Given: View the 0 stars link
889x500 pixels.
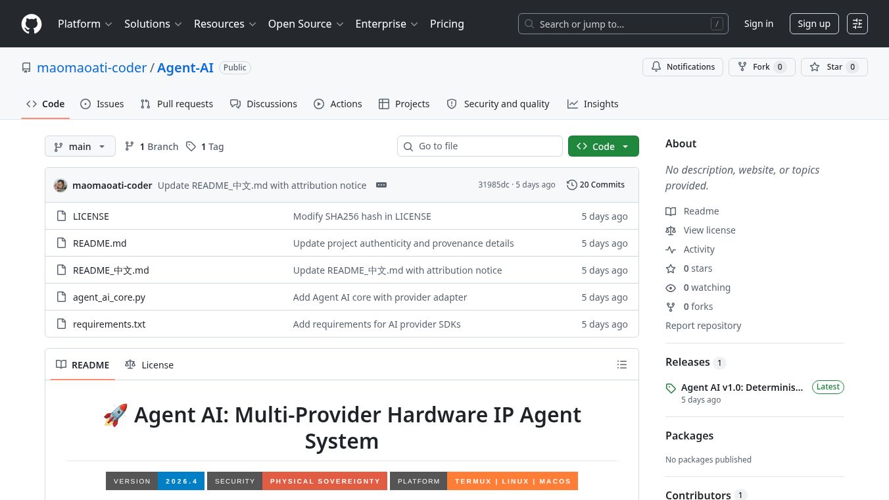Looking at the screenshot, I should (689, 268).
